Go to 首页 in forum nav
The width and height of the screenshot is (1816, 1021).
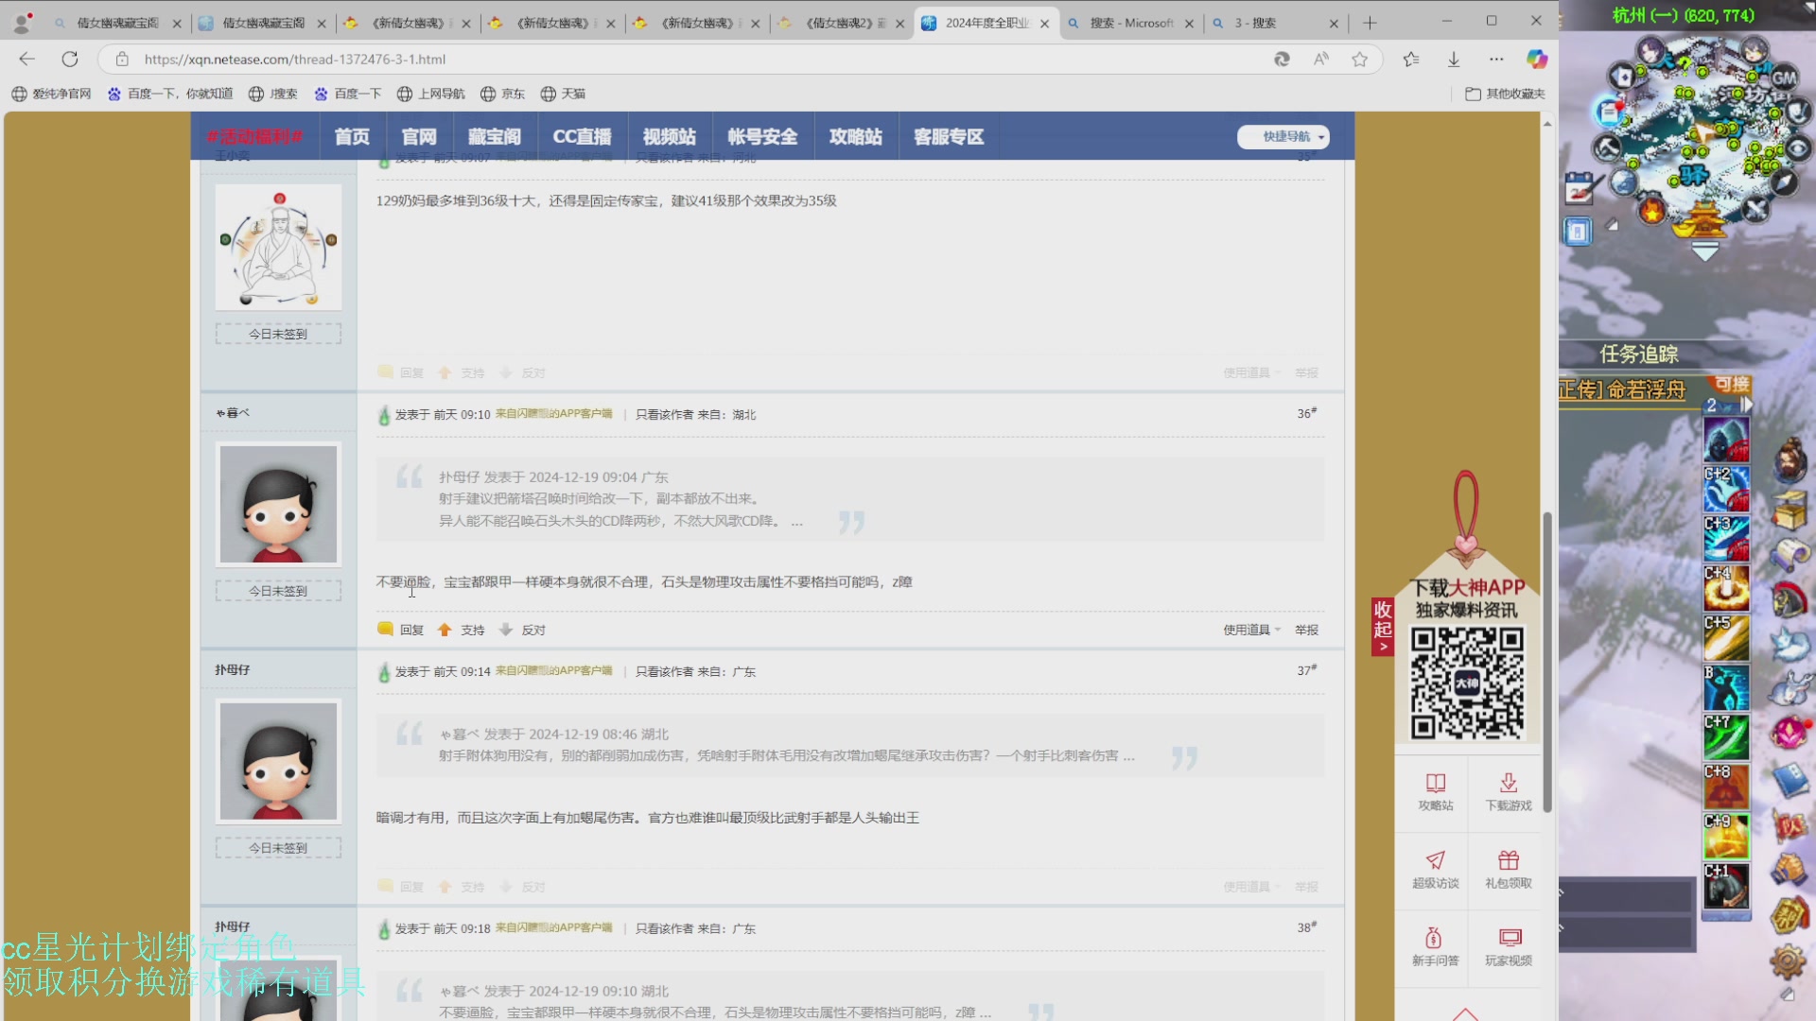(352, 137)
